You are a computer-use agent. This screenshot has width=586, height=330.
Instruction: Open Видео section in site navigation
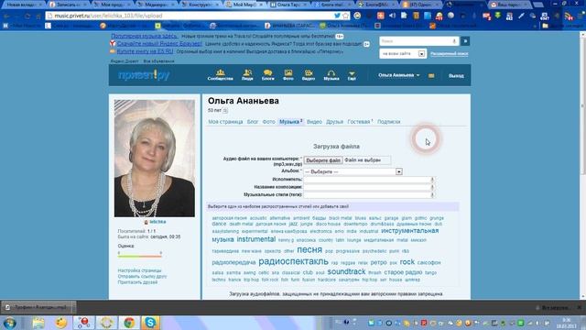(309, 75)
